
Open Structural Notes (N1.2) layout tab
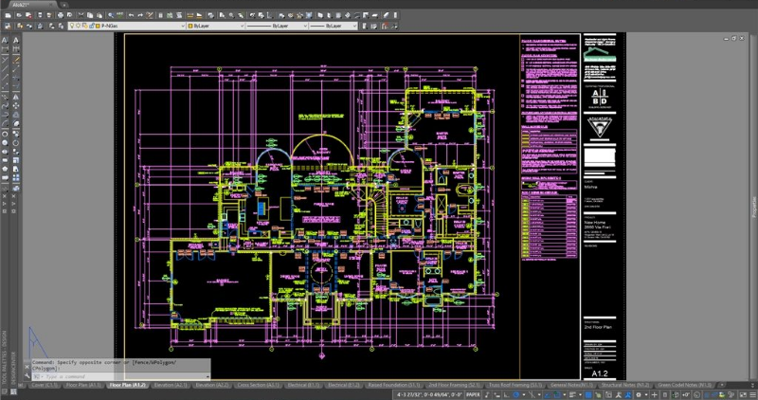click(625, 385)
